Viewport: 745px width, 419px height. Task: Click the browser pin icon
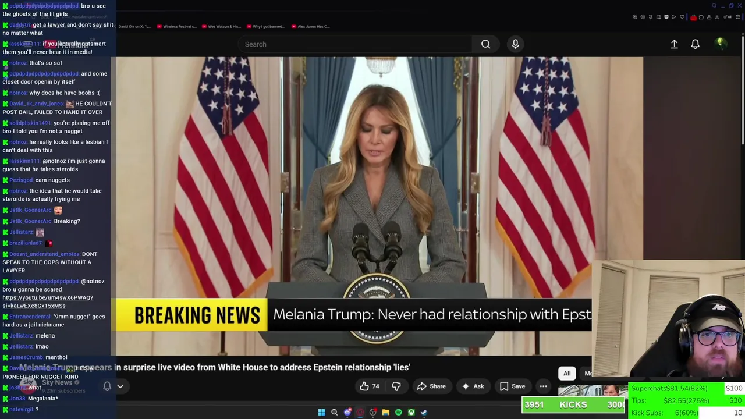651,17
